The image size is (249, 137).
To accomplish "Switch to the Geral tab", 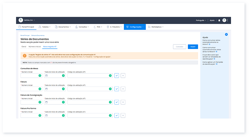I will 24,46.
